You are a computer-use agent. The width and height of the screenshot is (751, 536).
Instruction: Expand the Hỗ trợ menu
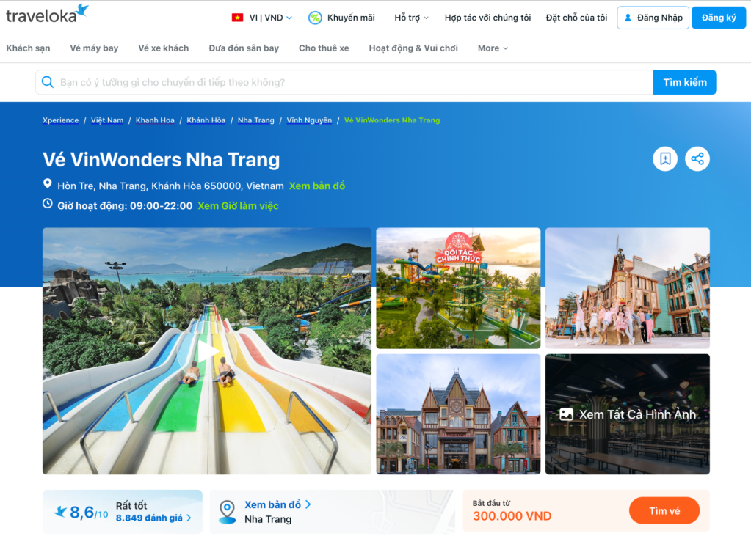(x=411, y=18)
